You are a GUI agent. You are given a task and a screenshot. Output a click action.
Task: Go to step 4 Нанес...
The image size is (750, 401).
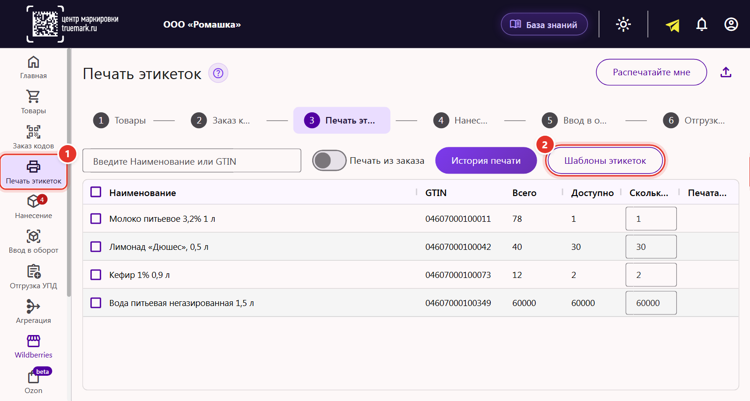click(460, 120)
